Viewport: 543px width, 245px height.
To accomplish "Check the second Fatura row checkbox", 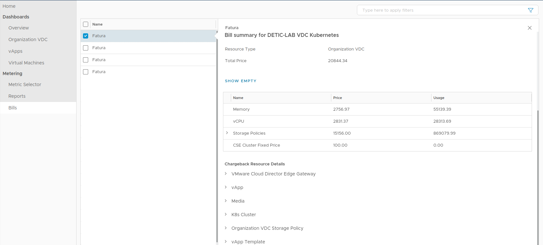I will (86, 48).
